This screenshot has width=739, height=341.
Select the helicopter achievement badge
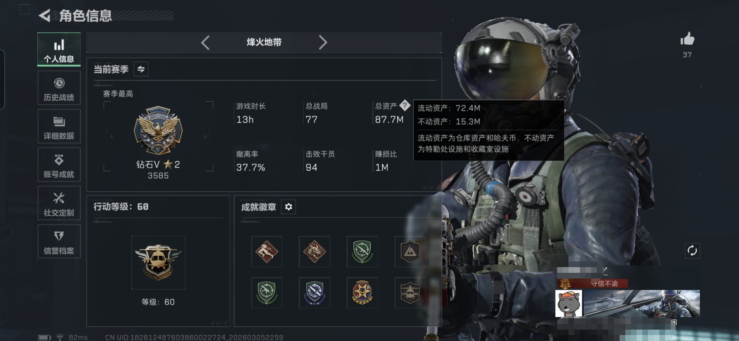[410, 293]
